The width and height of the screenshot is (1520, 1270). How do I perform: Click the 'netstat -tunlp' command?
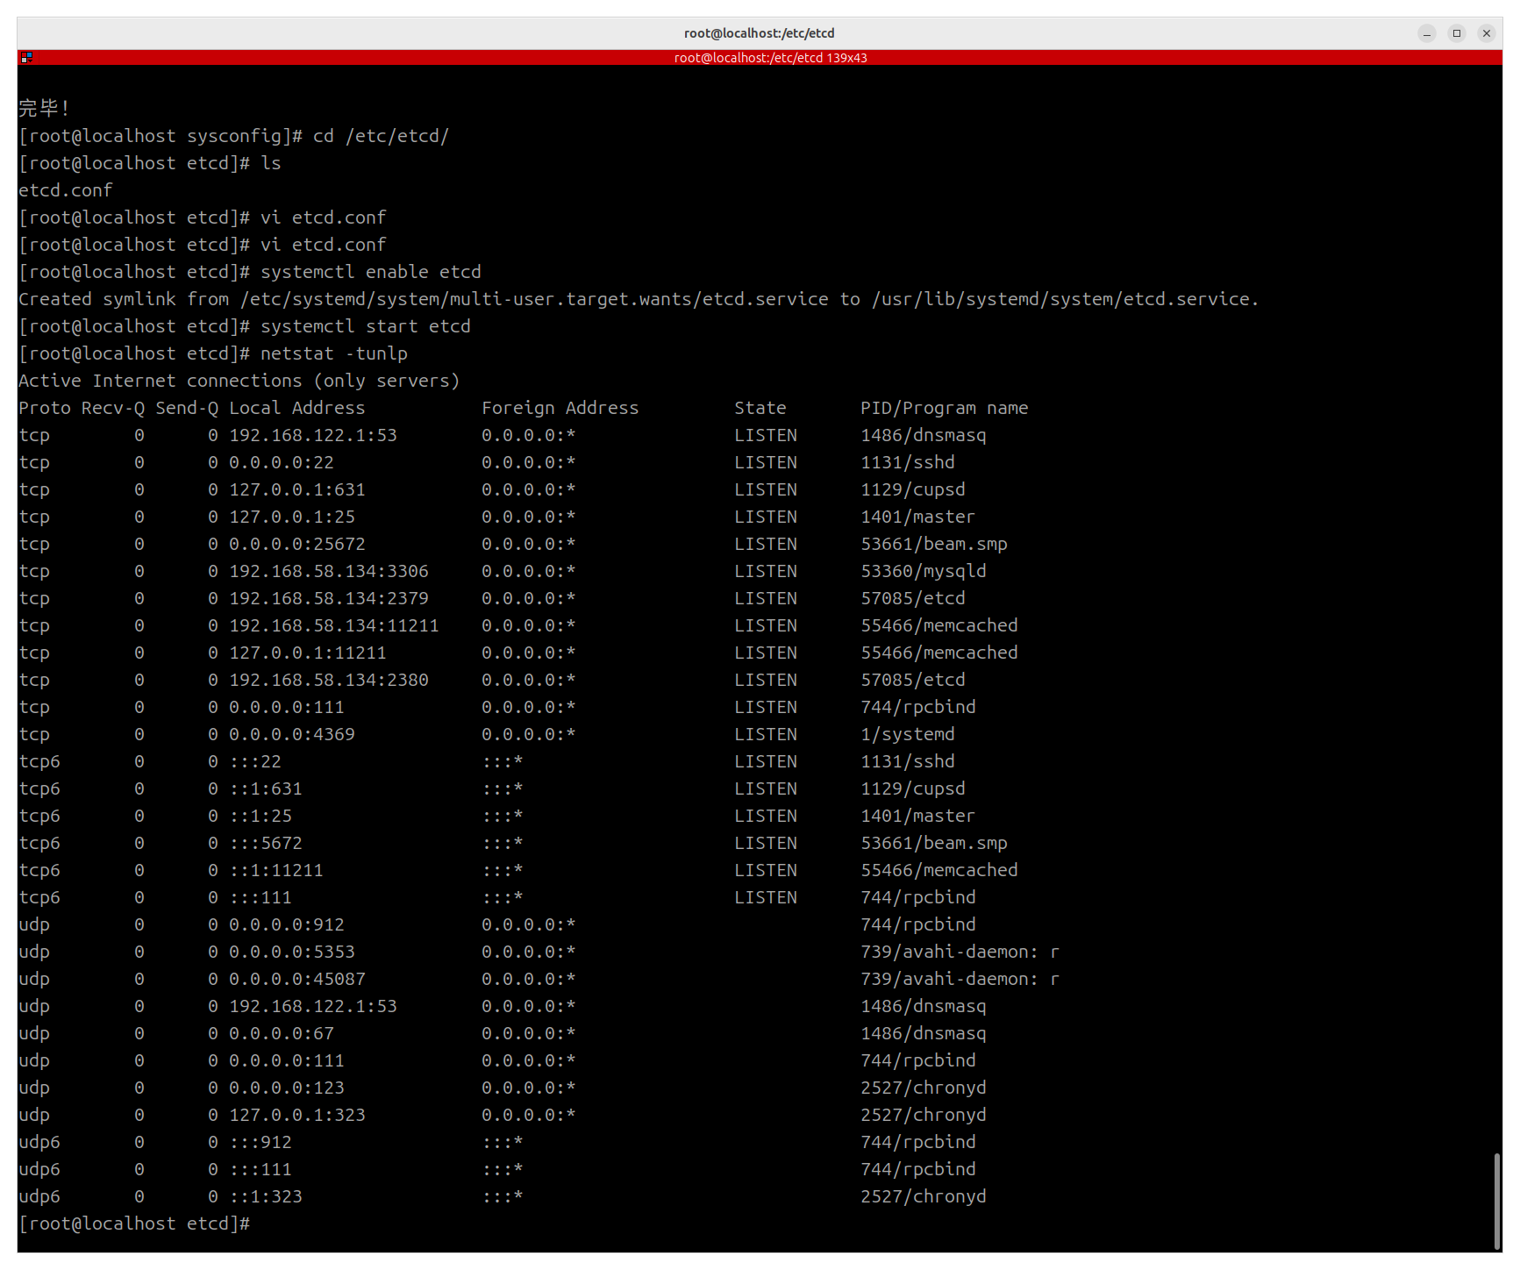click(x=334, y=353)
